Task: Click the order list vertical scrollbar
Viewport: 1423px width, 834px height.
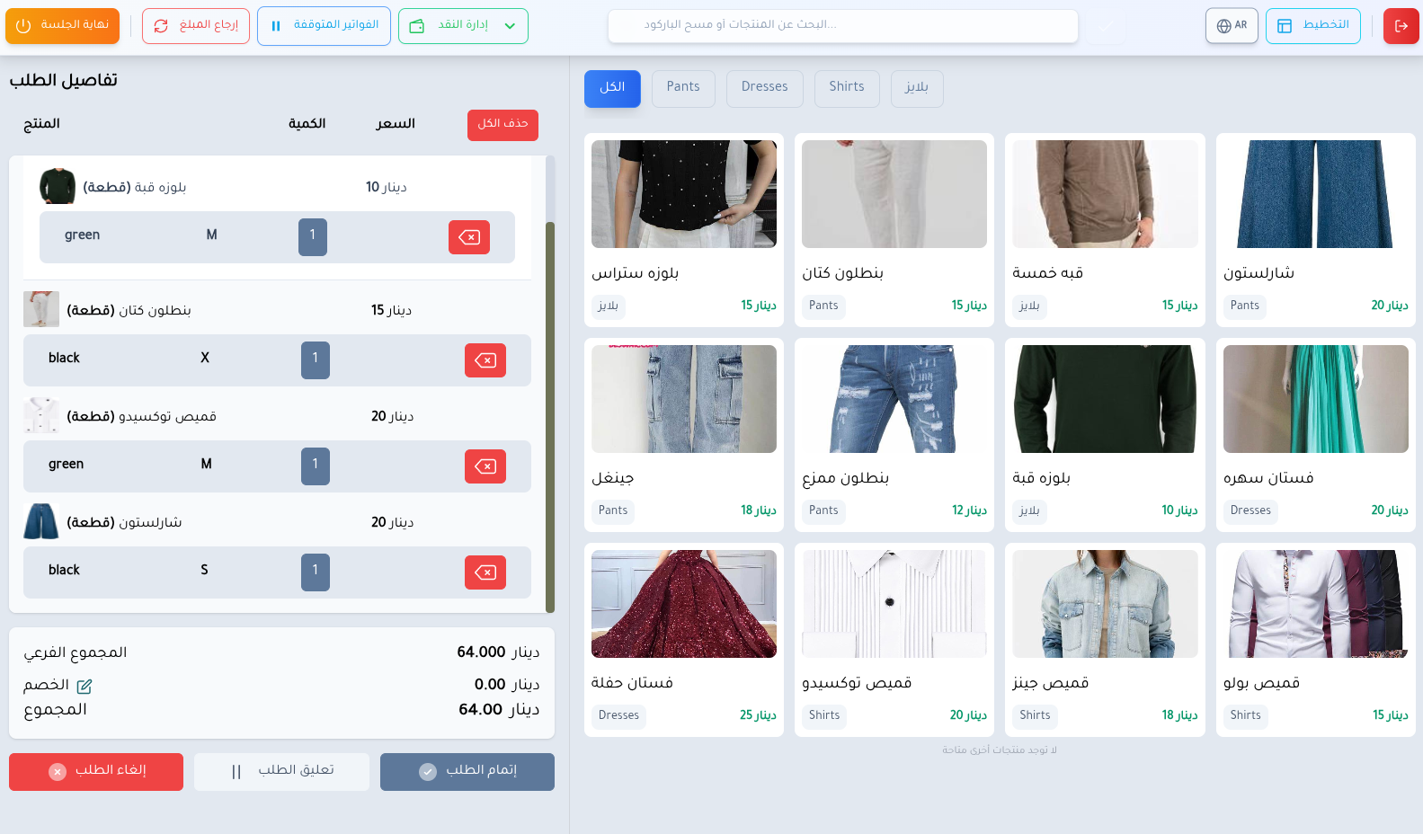Action: [x=550, y=413]
